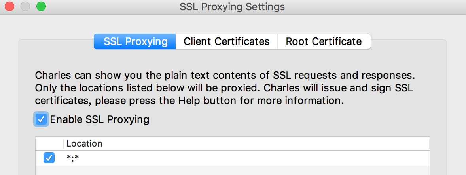Open the Root Certificate tab
The height and width of the screenshot is (175, 466).
pyautogui.click(x=324, y=41)
